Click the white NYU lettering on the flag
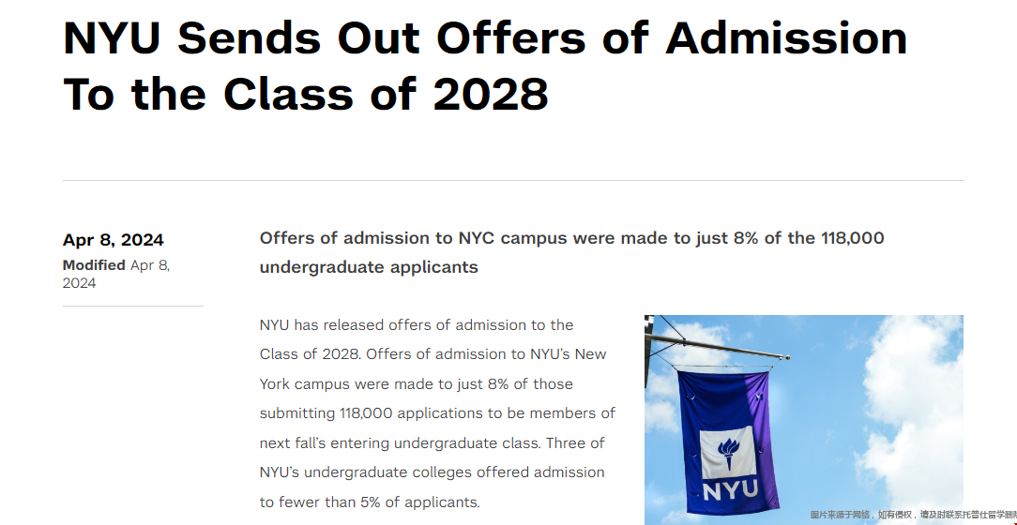This screenshot has width=1017, height=525. 730,490
